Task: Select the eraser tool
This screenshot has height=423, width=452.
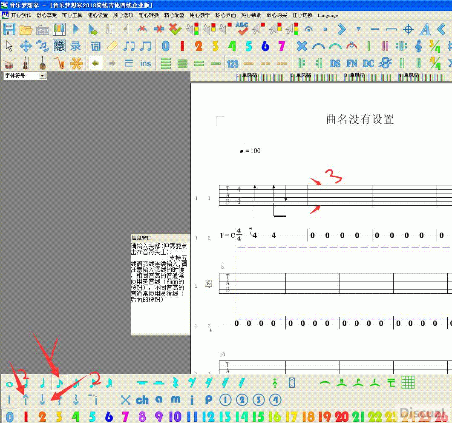Action: pyautogui.click(x=112, y=46)
